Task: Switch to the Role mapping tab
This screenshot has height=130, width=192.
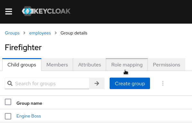Action: pos(127,65)
